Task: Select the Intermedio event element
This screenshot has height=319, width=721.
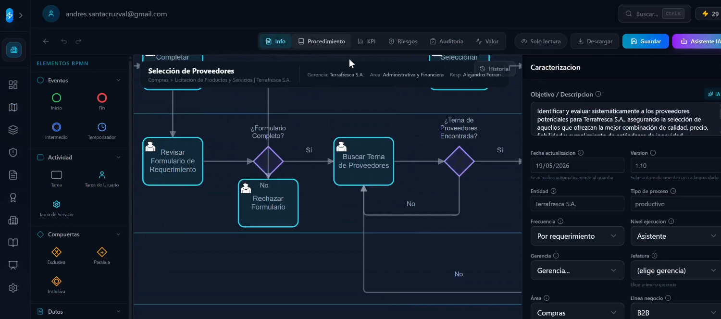Action: pyautogui.click(x=56, y=131)
